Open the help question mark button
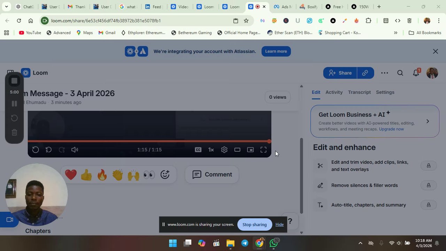 (290, 221)
